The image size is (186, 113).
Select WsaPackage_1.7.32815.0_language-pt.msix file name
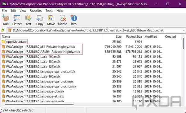(x=35, y=92)
